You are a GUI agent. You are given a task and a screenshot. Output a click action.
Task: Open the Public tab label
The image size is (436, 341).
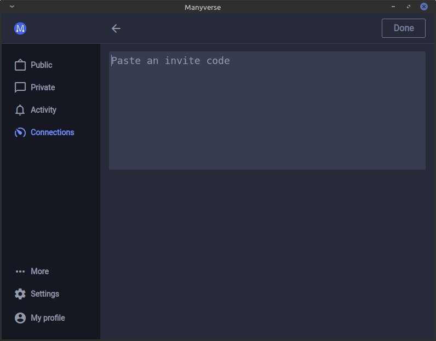[x=42, y=65]
